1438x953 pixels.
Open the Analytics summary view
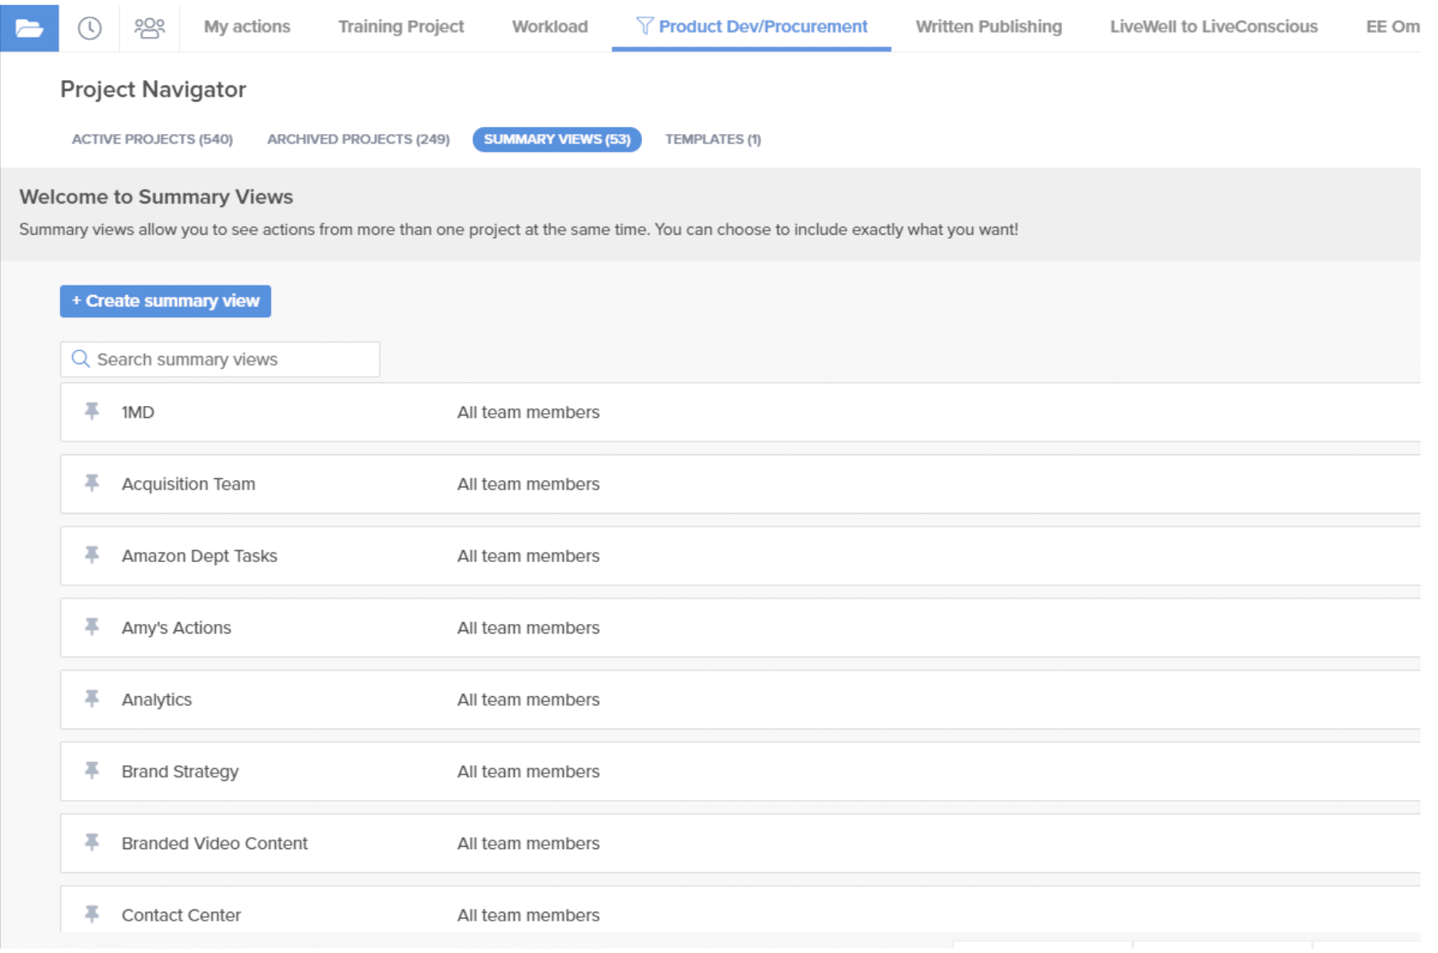[x=157, y=700]
